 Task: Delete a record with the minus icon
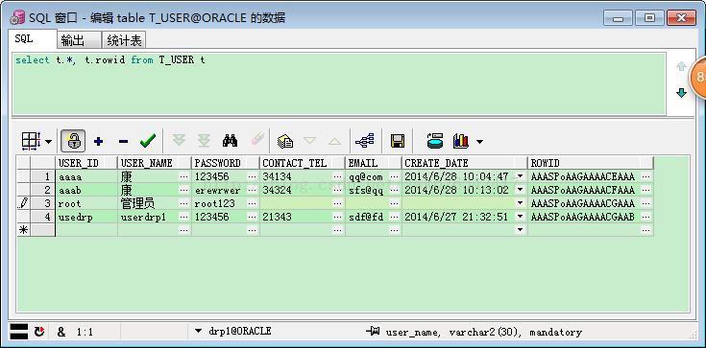[x=123, y=142]
